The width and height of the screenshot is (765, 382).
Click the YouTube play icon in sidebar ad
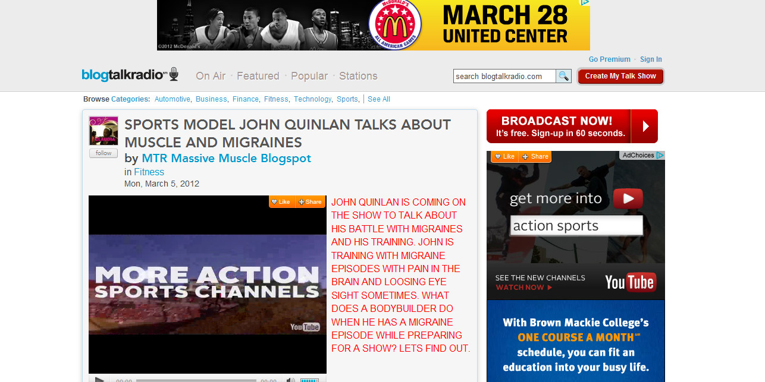[628, 198]
